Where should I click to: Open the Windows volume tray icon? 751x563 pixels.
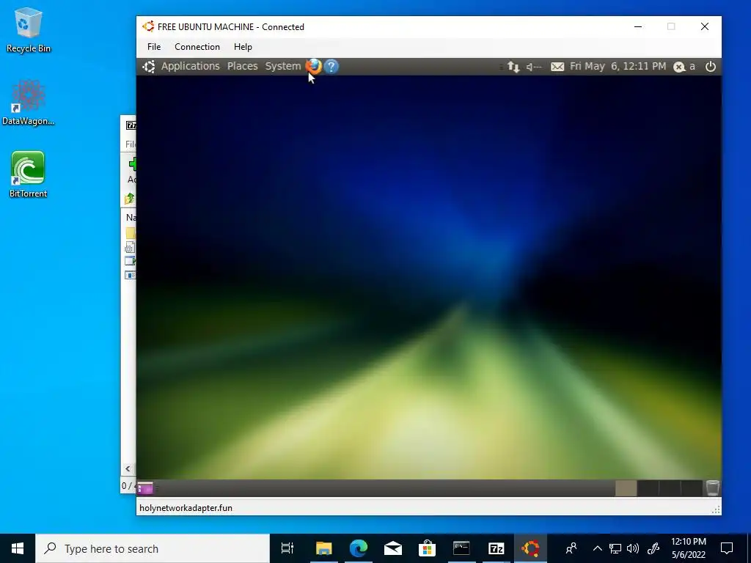pos(633,548)
